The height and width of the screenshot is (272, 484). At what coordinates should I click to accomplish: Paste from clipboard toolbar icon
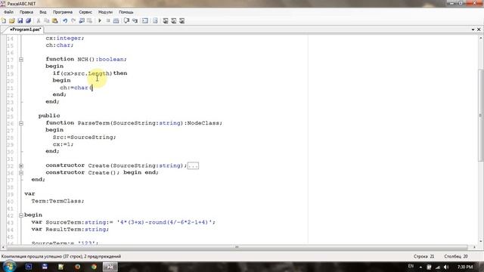[x=55, y=20]
